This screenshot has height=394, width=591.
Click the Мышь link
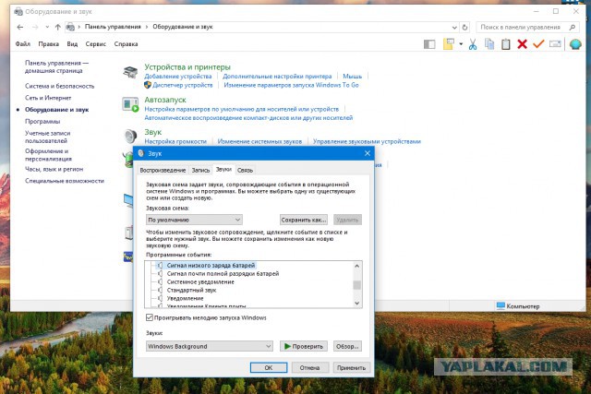(352, 76)
